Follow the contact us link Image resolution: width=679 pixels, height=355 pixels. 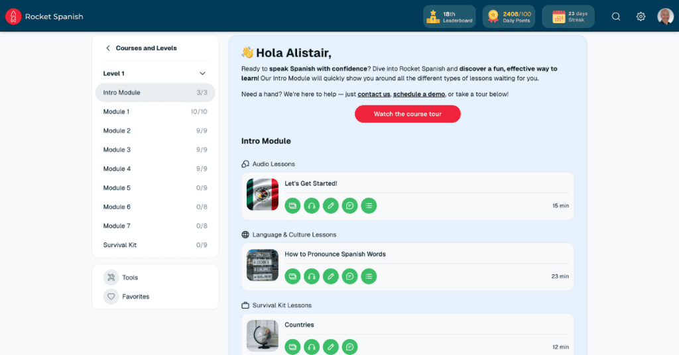point(374,94)
